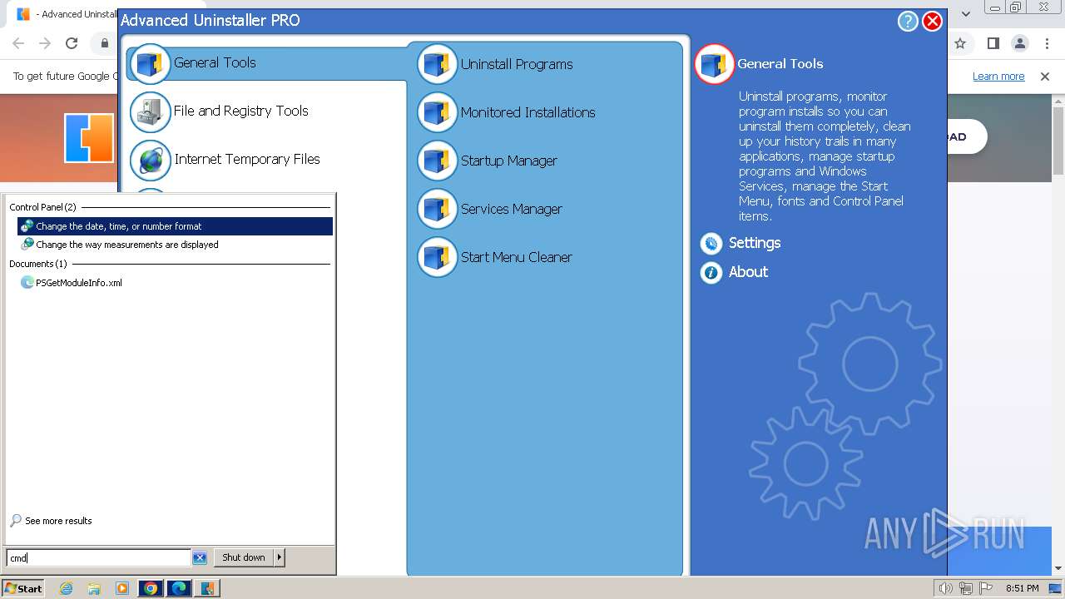The width and height of the screenshot is (1065, 599).
Task: Open the Chrome profile avatar
Action: (x=1020, y=43)
